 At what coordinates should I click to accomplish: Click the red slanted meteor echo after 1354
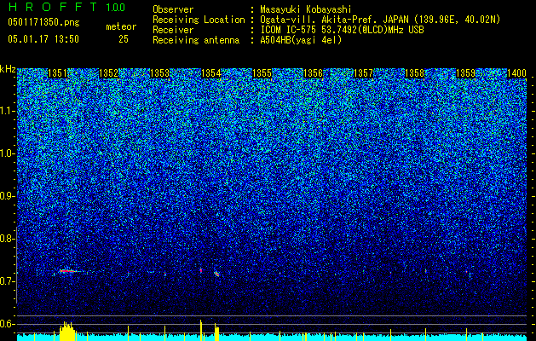(216, 274)
